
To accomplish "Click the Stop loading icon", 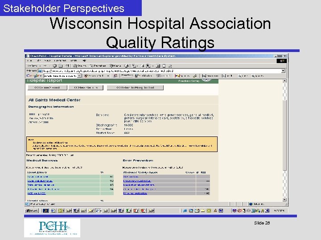I will click(55, 66).
